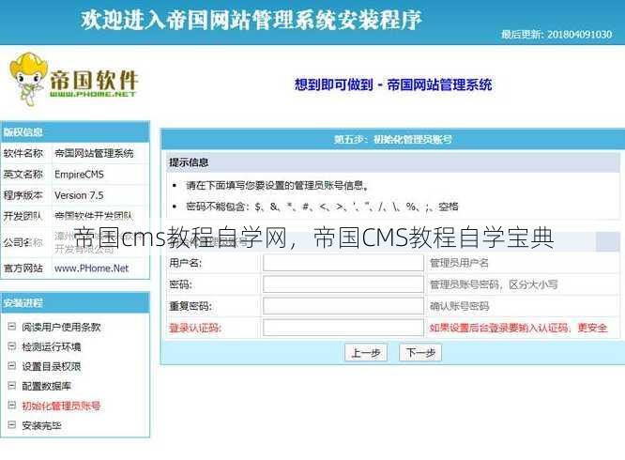Click the expander icon beside 配置数据库
The width and height of the screenshot is (625, 460).
pos(12,386)
